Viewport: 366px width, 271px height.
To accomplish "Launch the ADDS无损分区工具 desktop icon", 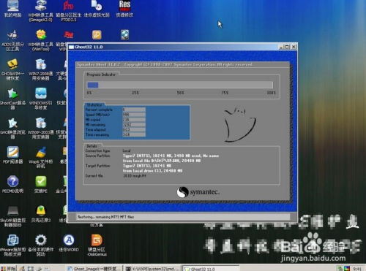I will pyautogui.click(x=12, y=40).
